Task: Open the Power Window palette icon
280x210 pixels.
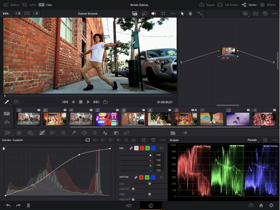Action: 84,133
